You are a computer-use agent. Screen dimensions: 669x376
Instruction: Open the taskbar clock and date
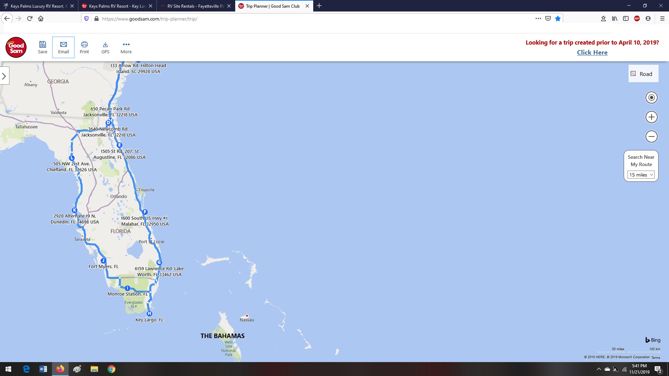[639, 369]
